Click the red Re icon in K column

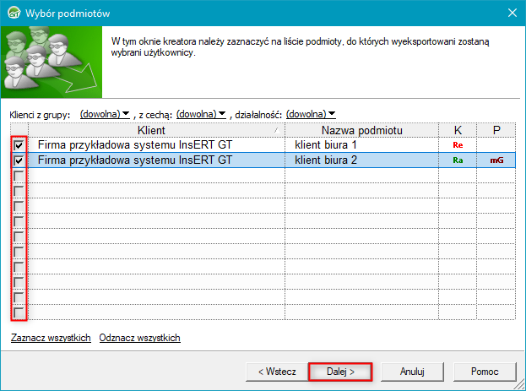tap(458, 145)
